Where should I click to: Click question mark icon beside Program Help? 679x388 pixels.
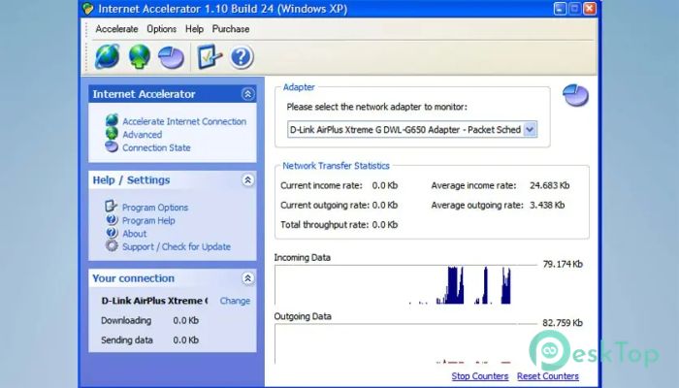click(x=112, y=219)
